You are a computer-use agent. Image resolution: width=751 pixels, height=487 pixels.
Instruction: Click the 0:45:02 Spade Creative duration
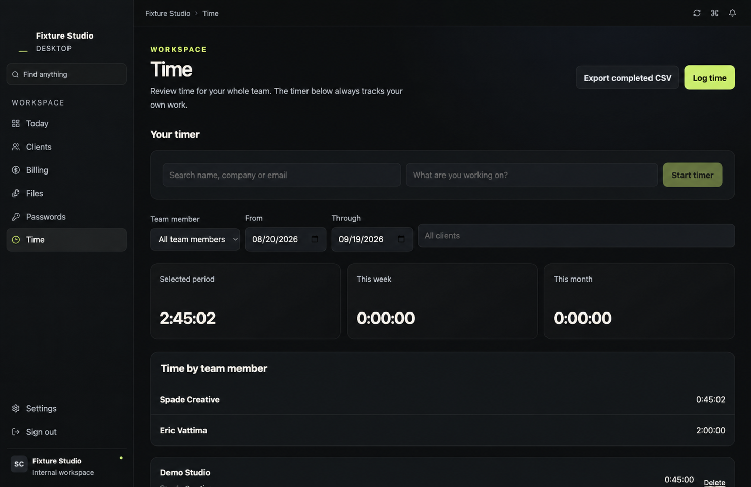click(x=710, y=400)
